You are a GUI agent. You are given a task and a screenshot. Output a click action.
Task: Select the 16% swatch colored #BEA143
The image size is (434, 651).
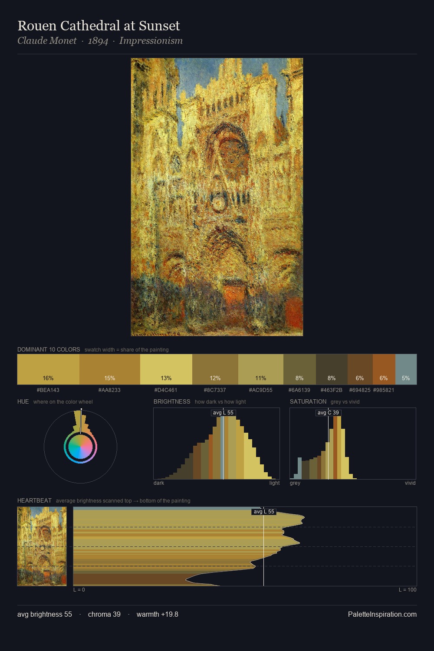click(x=48, y=369)
